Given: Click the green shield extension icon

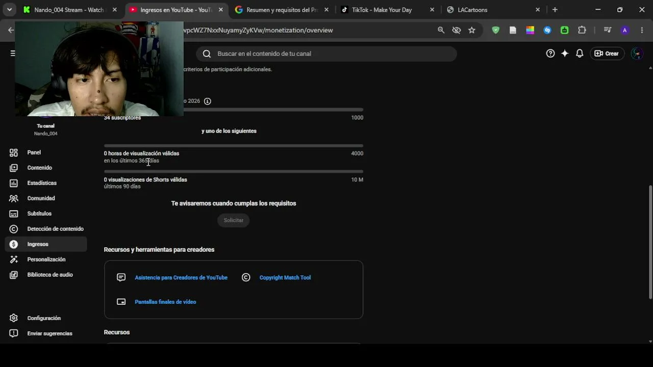Looking at the screenshot, I should (495, 30).
